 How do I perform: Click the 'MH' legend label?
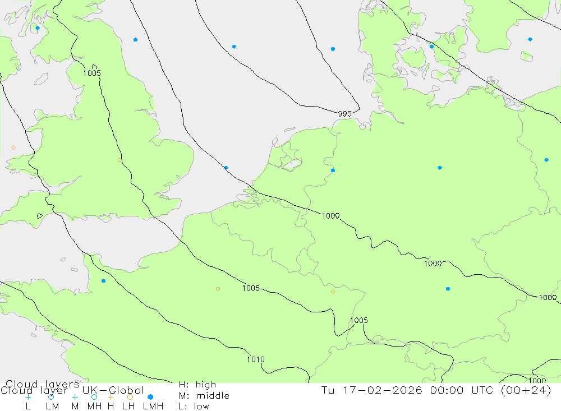coord(94,407)
